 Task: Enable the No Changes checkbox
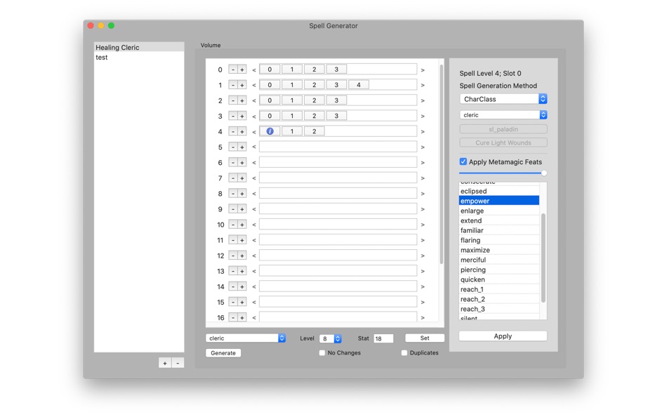(322, 352)
